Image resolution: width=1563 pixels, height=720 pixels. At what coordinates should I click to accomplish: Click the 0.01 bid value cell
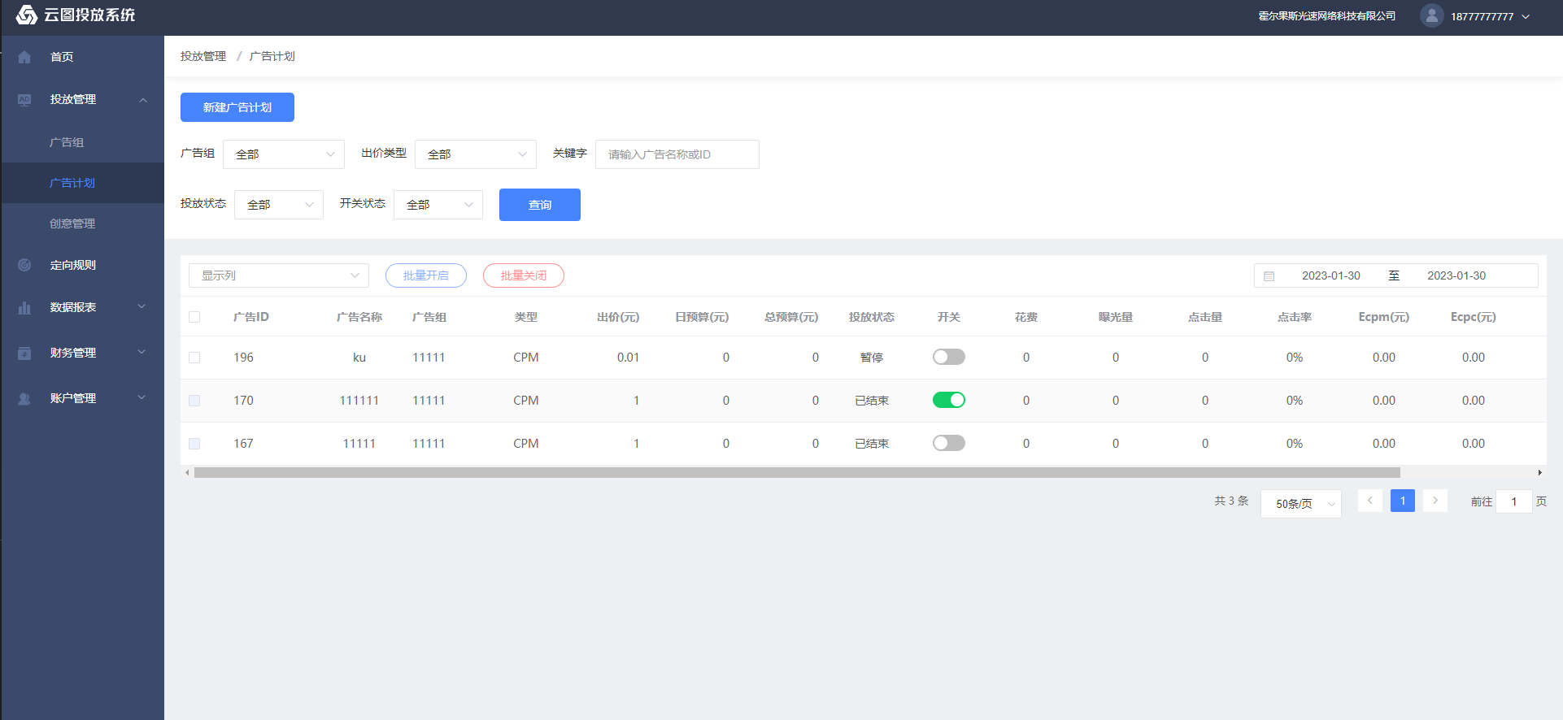[628, 358]
